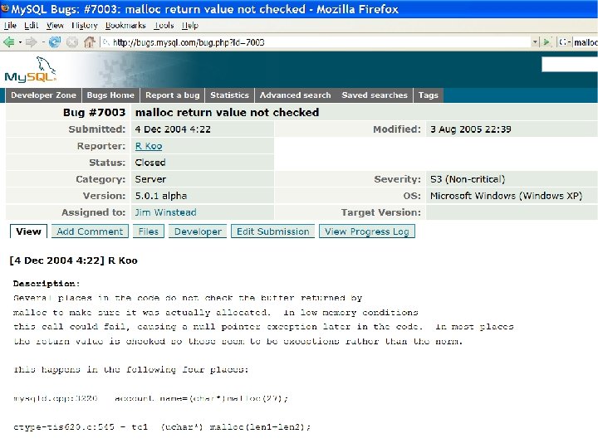Go to the Home page icon
The height and width of the screenshot is (448, 598).
pos(89,42)
